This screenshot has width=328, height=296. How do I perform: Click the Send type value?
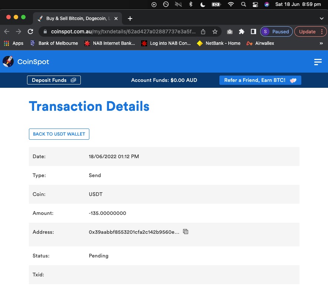[95, 175]
